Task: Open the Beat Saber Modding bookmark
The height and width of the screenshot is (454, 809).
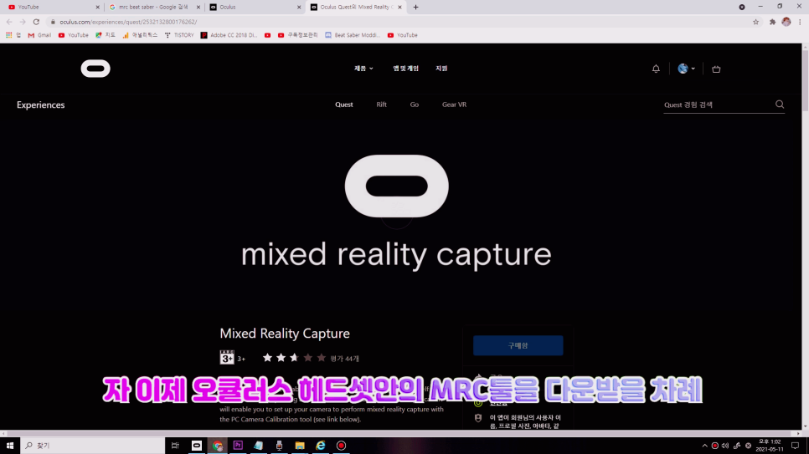Action: point(353,35)
